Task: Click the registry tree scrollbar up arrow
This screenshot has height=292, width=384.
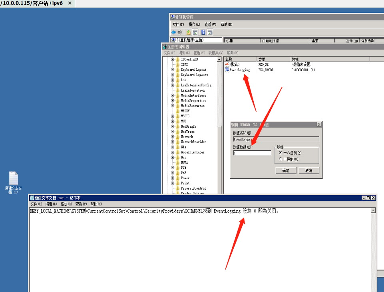Action: click(x=219, y=60)
